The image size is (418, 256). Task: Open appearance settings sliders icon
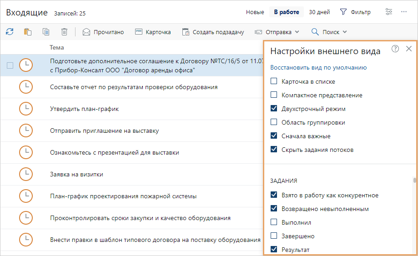(389, 12)
